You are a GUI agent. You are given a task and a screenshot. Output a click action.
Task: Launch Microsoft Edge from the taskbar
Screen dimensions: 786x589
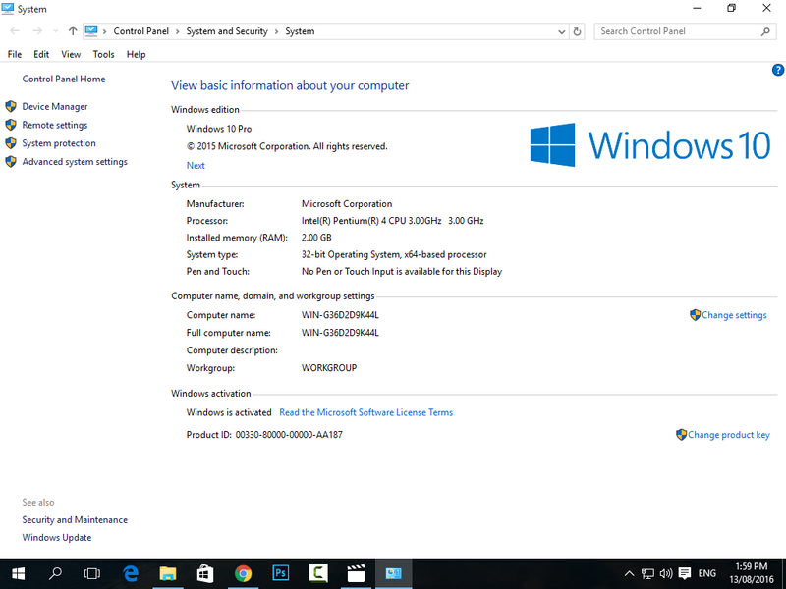click(131, 573)
